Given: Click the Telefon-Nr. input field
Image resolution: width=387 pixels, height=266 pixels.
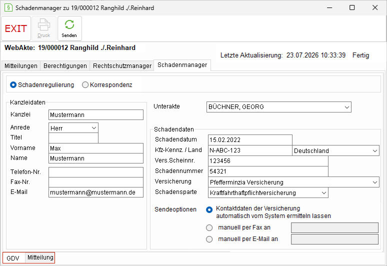Looking at the screenshot, I should pos(96,172).
